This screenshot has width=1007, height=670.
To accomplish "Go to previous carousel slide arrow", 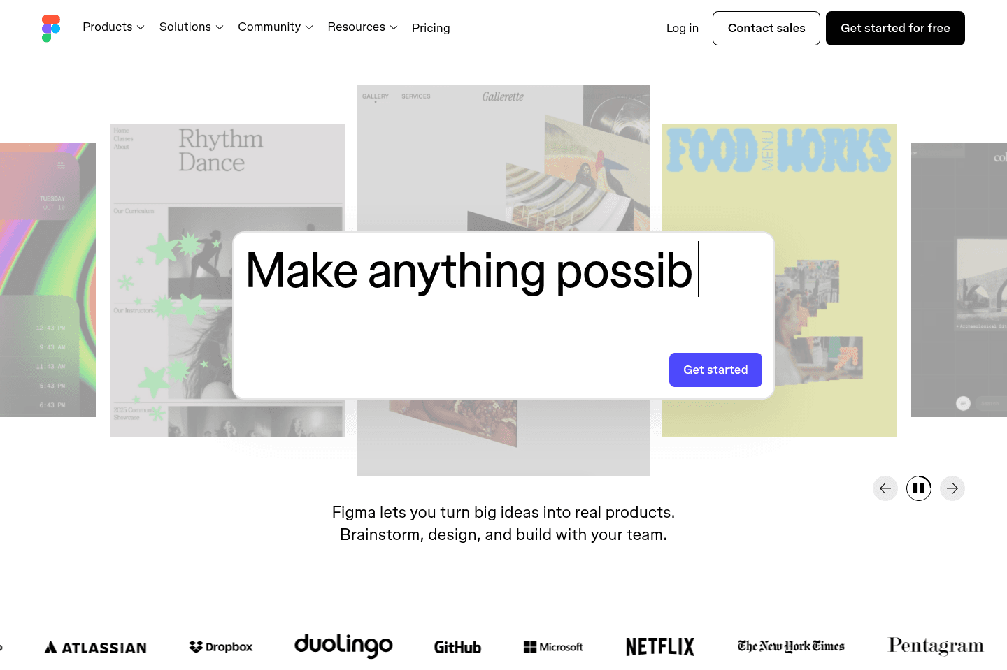I will (x=885, y=488).
